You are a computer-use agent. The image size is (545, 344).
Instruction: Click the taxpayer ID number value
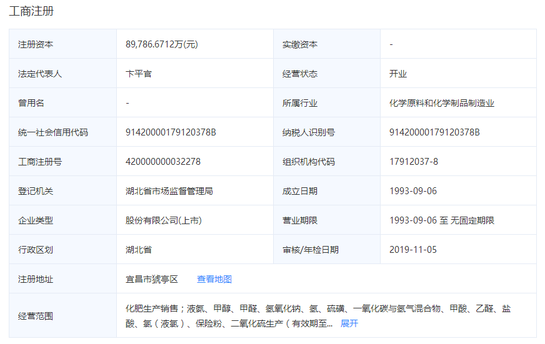(x=434, y=132)
